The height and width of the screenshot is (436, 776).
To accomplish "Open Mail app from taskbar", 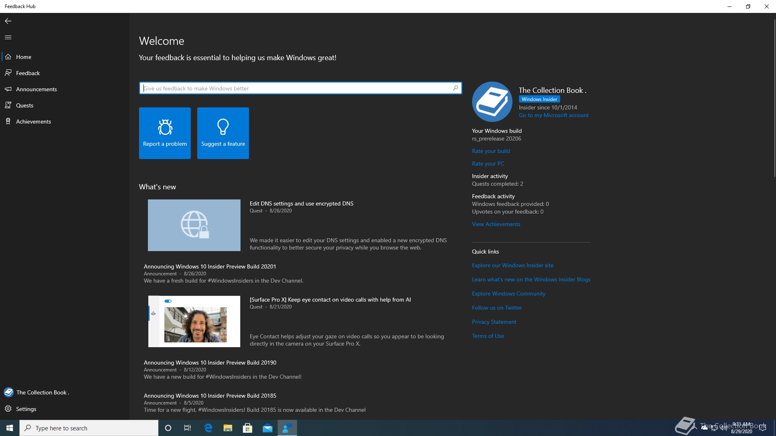I will [268, 428].
